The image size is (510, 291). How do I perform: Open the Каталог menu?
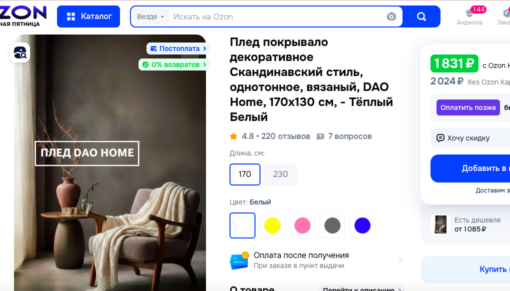(x=88, y=16)
